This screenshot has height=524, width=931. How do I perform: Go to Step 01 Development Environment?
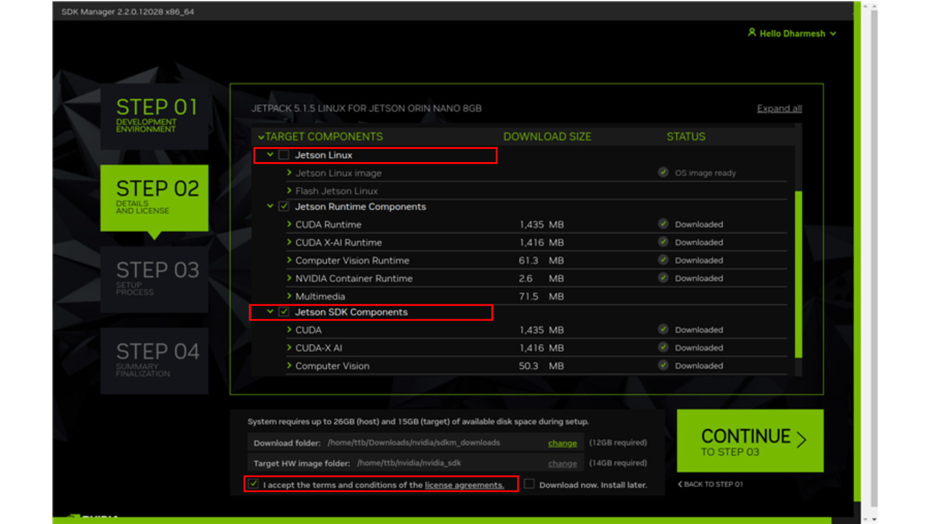[154, 116]
